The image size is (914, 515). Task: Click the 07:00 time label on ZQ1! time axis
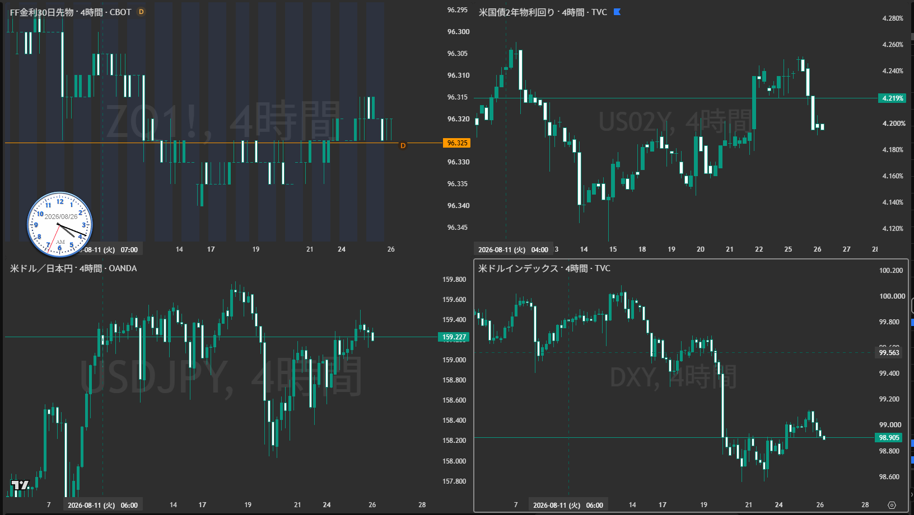129,250
